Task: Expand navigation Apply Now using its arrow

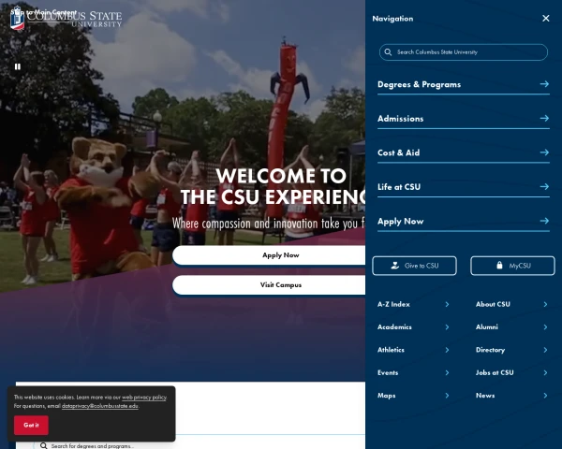Action: click(x=544, y=221)
